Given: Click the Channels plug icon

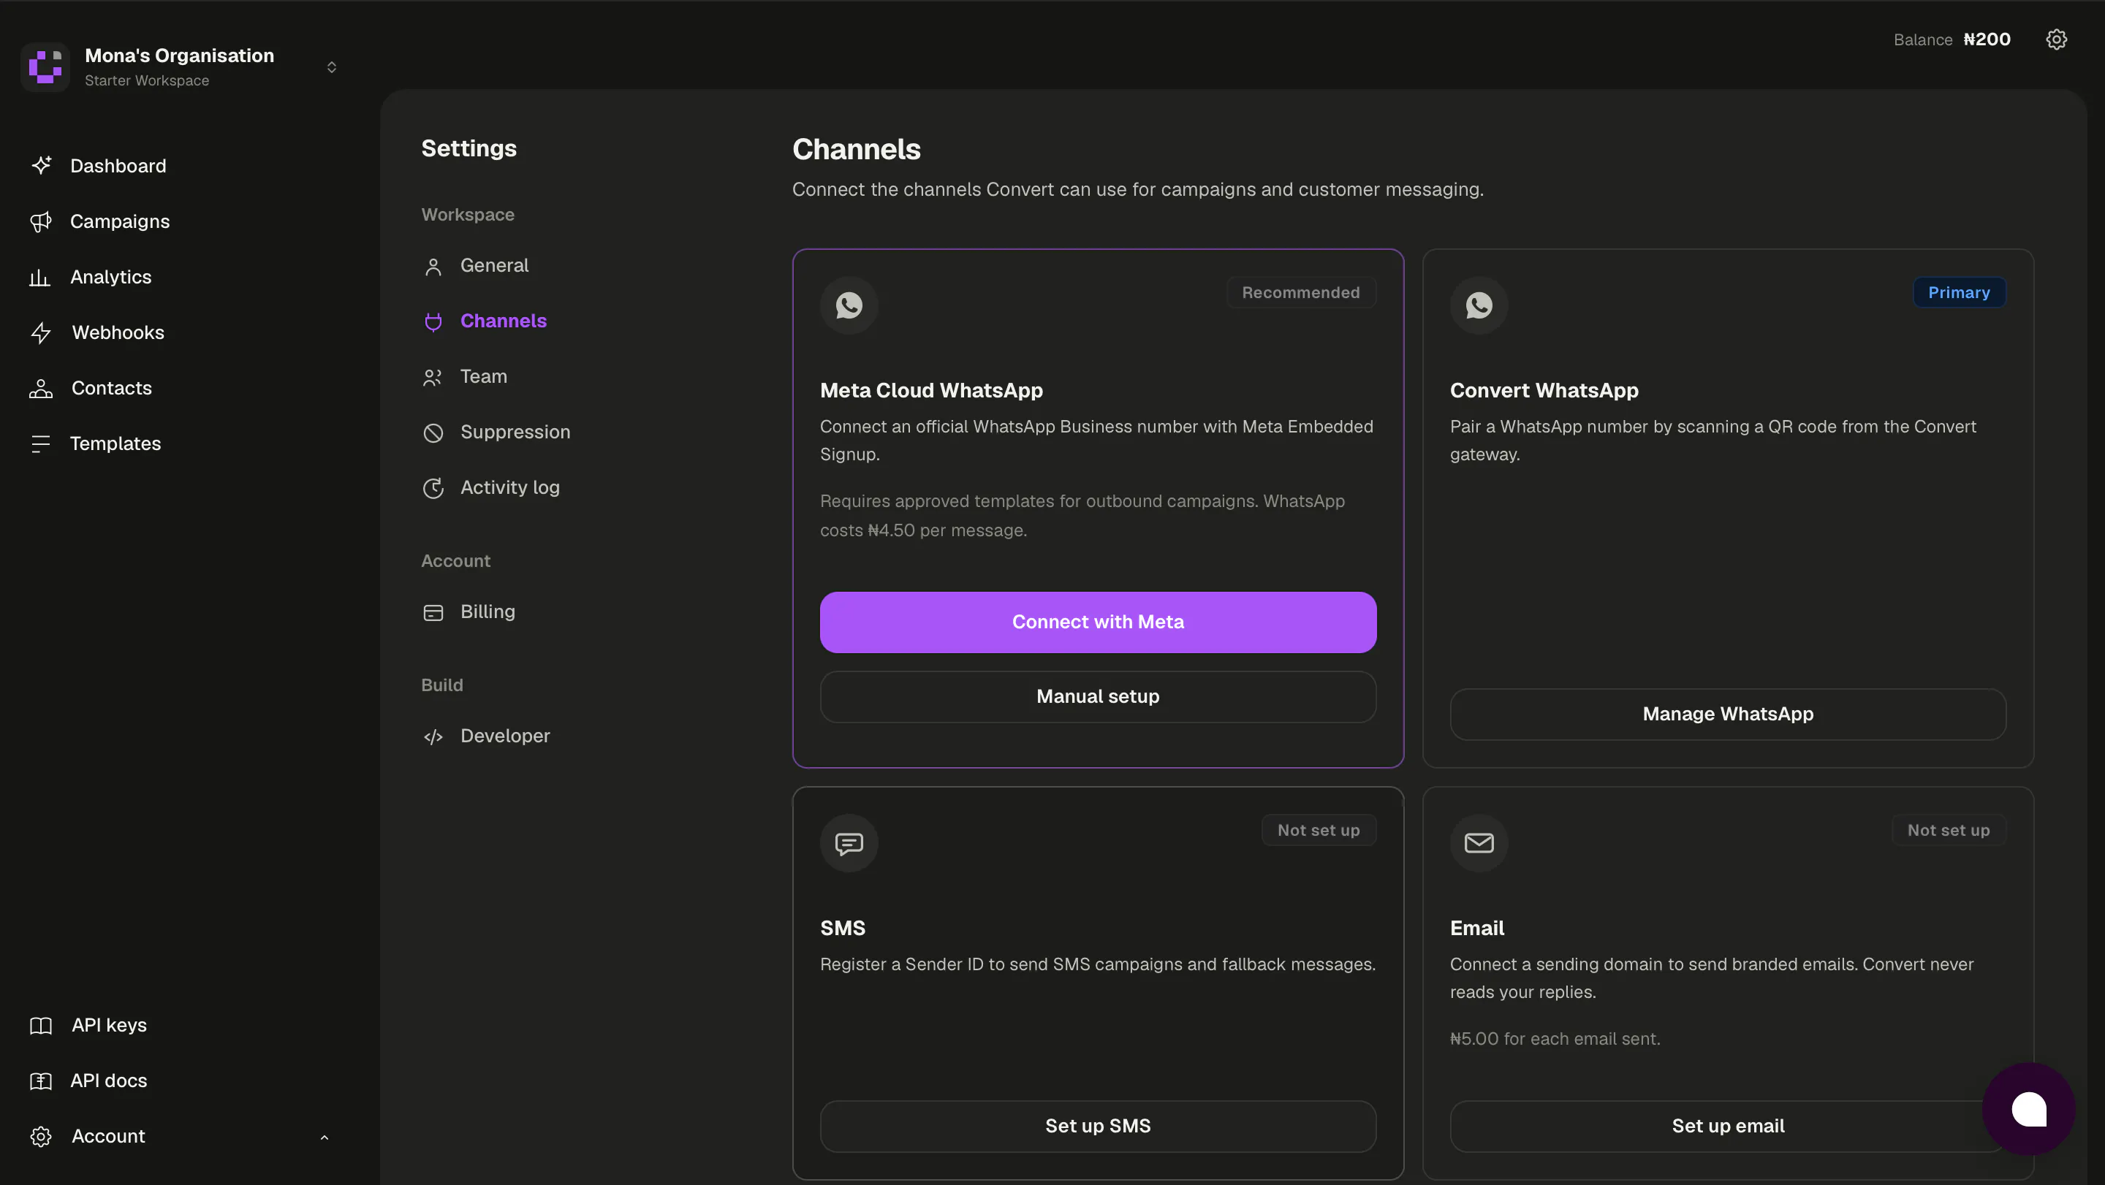Looking at the screenshot, I should pos(433,321).
